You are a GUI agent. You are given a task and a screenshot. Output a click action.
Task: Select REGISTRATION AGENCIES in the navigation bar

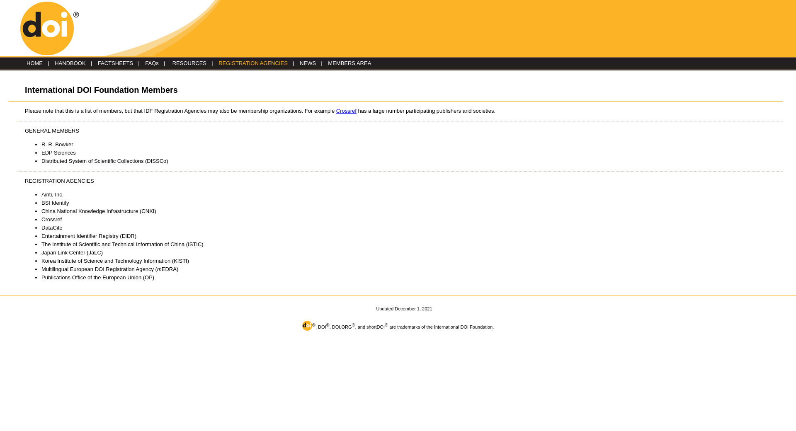[x=253, y=63]
